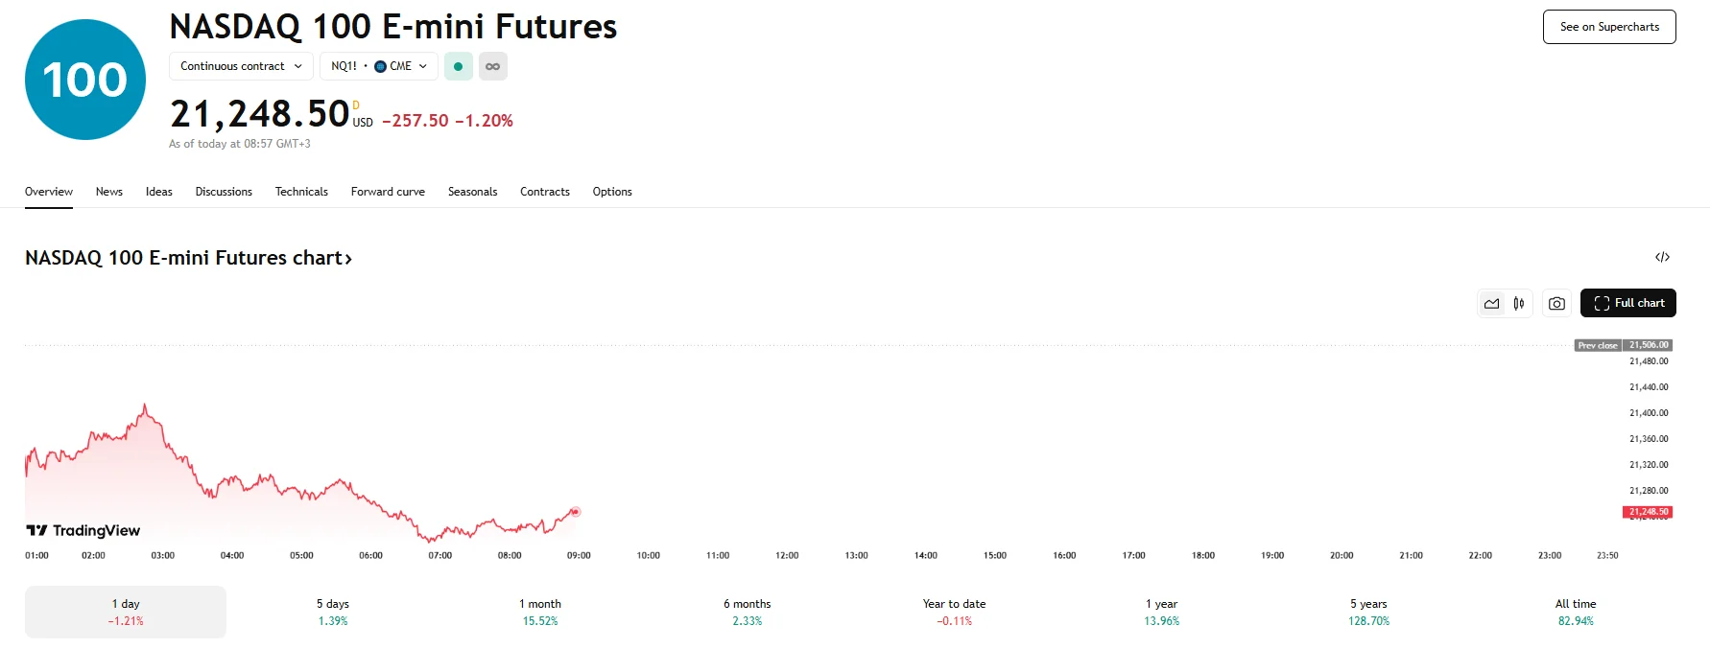Open the Seasonals tab
This screenshot has height=649, width=1710.
[472, 192]
